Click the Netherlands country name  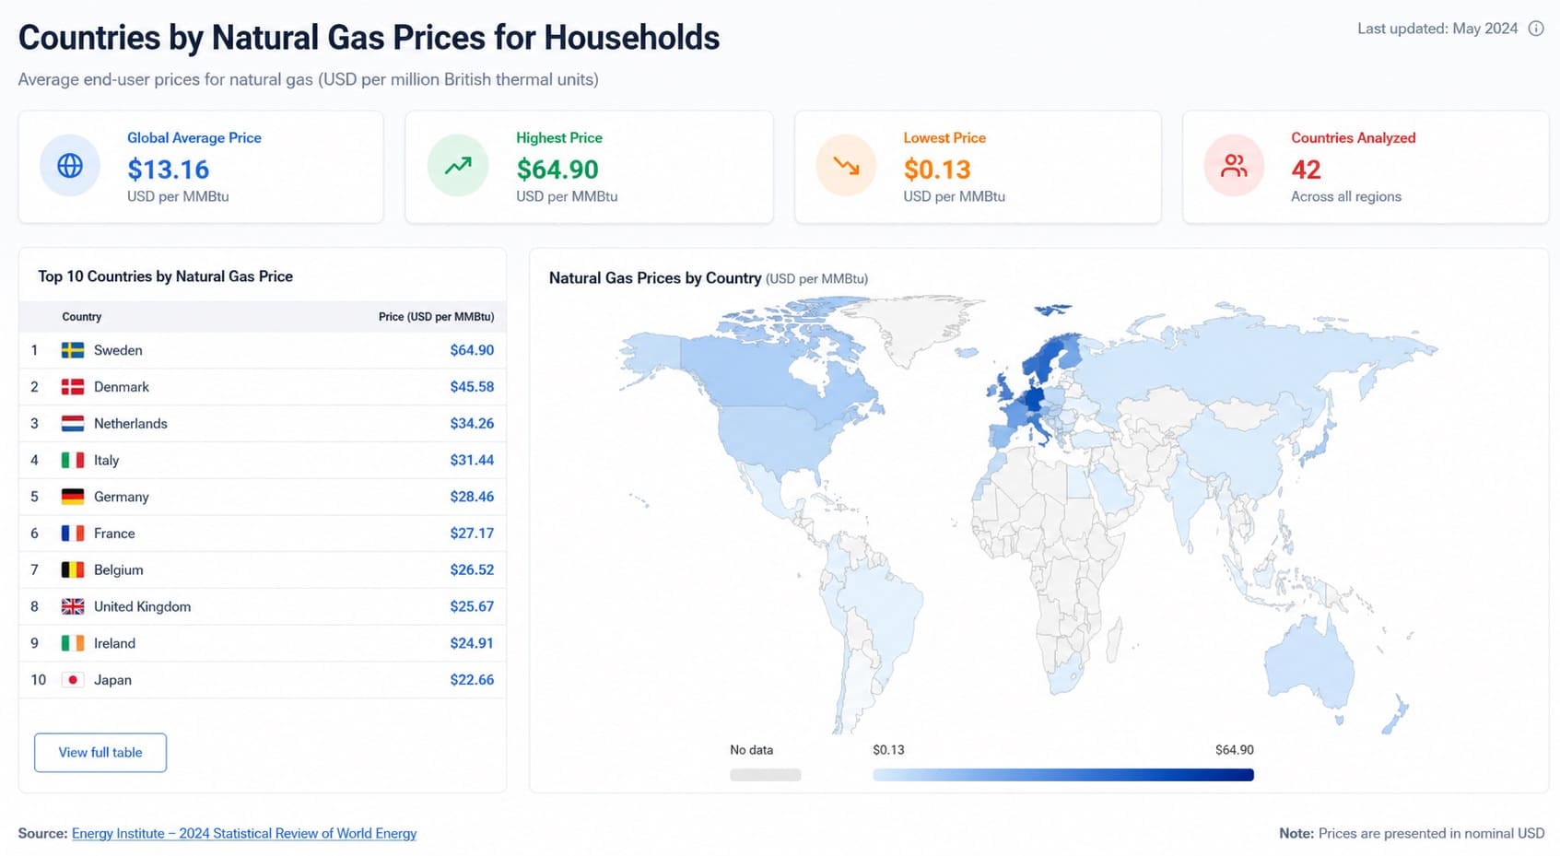[131, 424]
